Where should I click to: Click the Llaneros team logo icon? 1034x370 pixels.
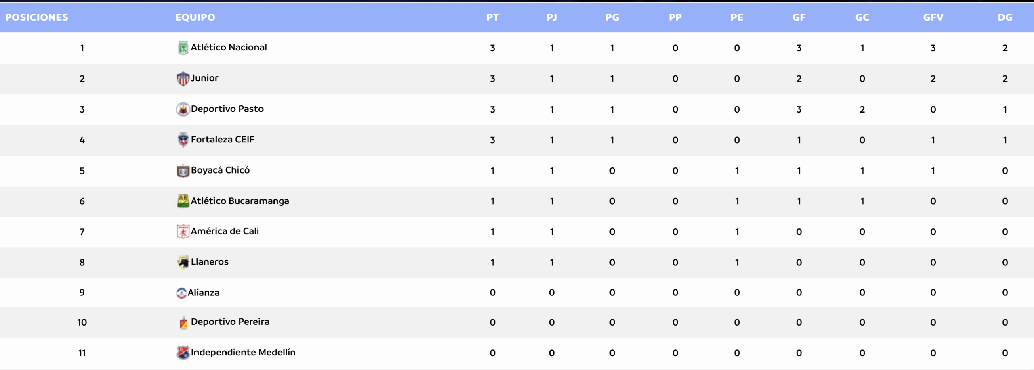coord(183,262)
